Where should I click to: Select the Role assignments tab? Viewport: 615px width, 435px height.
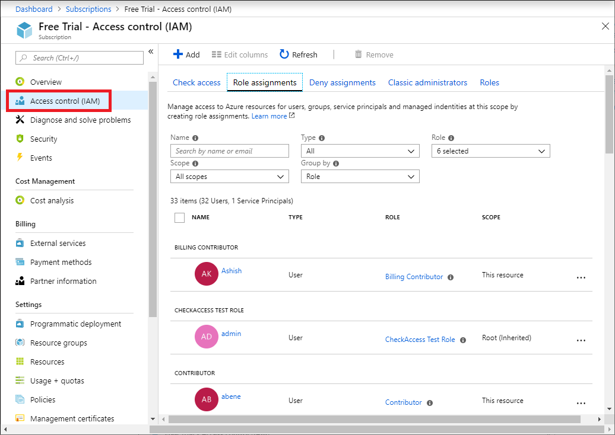265,82
